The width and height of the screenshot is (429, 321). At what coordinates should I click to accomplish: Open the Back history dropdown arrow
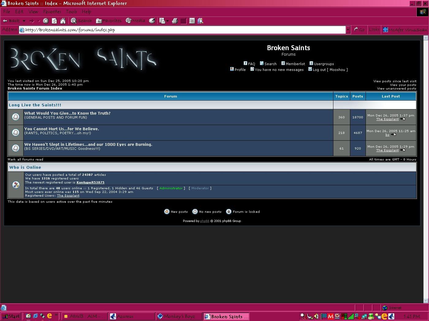24,21
